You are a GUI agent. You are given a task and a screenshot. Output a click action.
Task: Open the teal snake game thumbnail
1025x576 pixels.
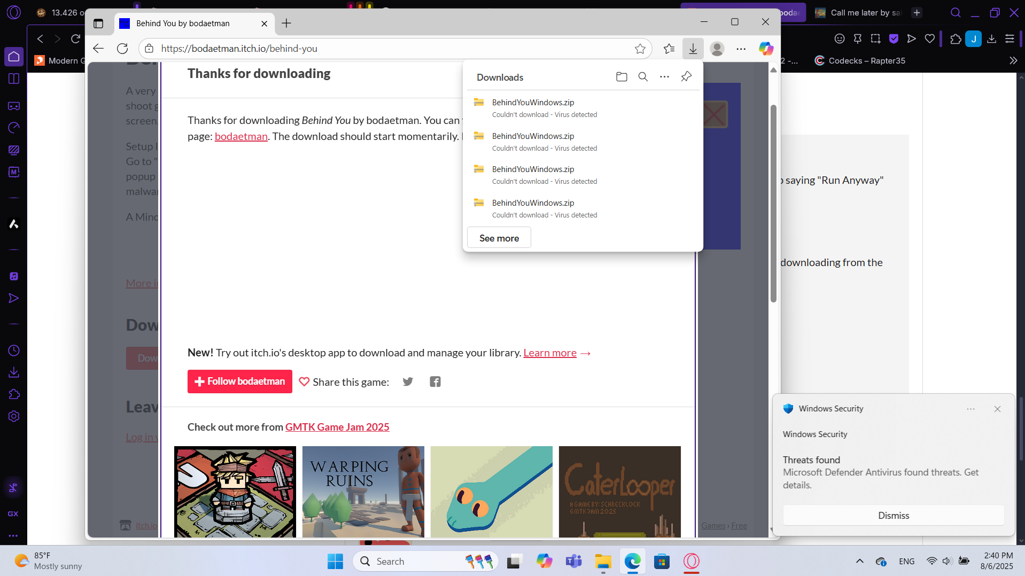(x=492, y=492)
